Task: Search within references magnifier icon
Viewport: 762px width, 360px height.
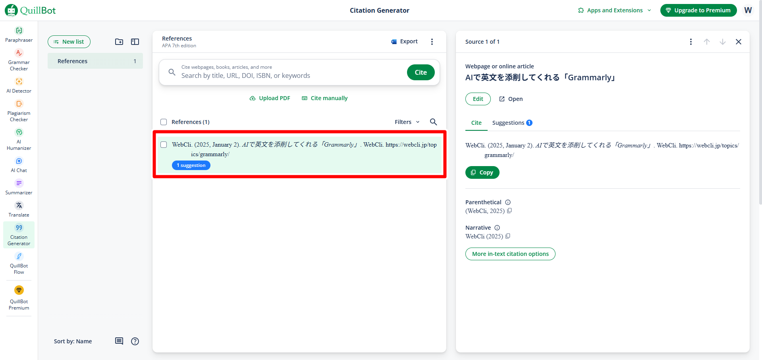Action: pos(434,122)
